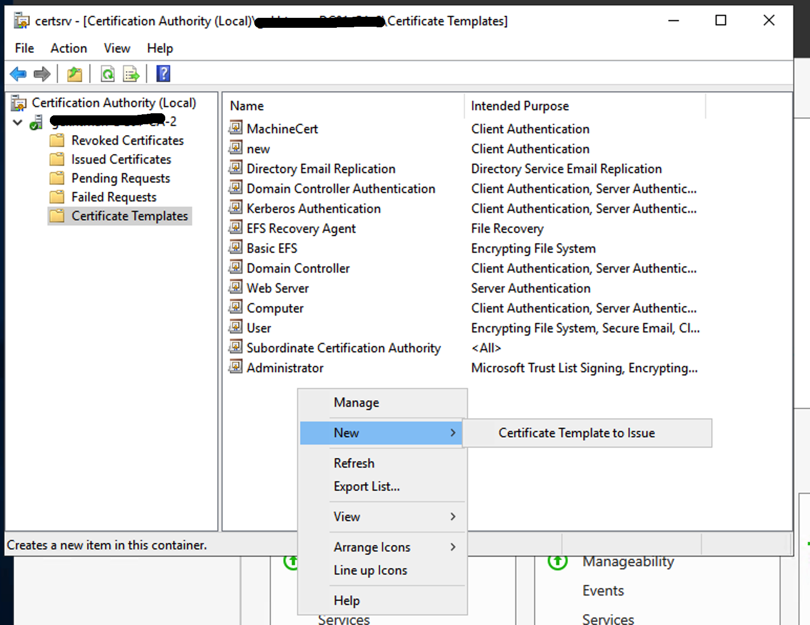Select the Pending Requests folder
This screenshot has height=625, width=810.
(x=120, y=178)
